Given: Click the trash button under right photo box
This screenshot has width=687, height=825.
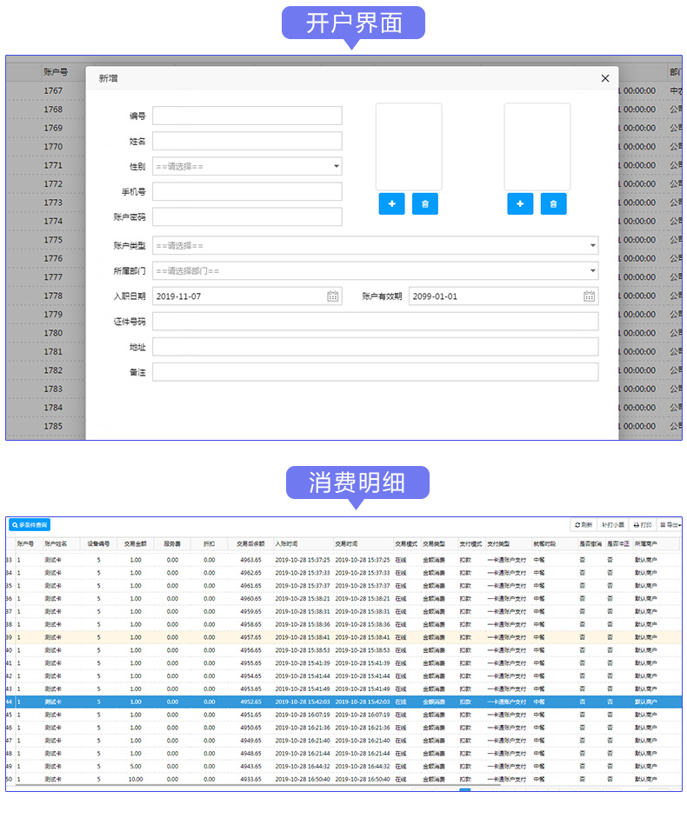Looking at the screenshot, I should 553,203.
